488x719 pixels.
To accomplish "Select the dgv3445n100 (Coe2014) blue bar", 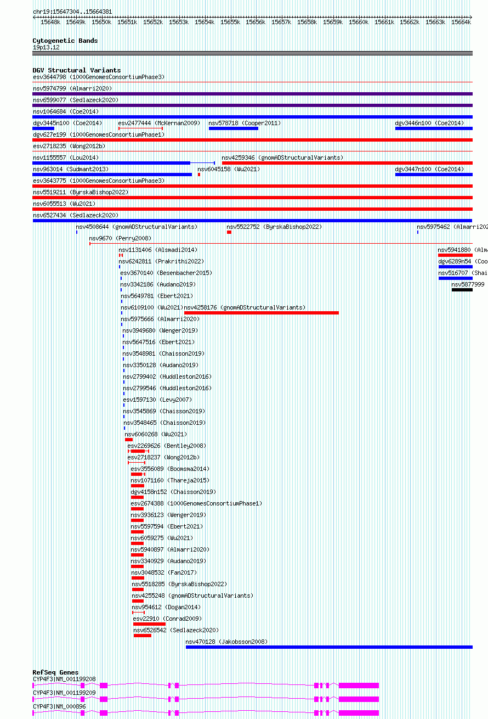I will click(43, 128).
